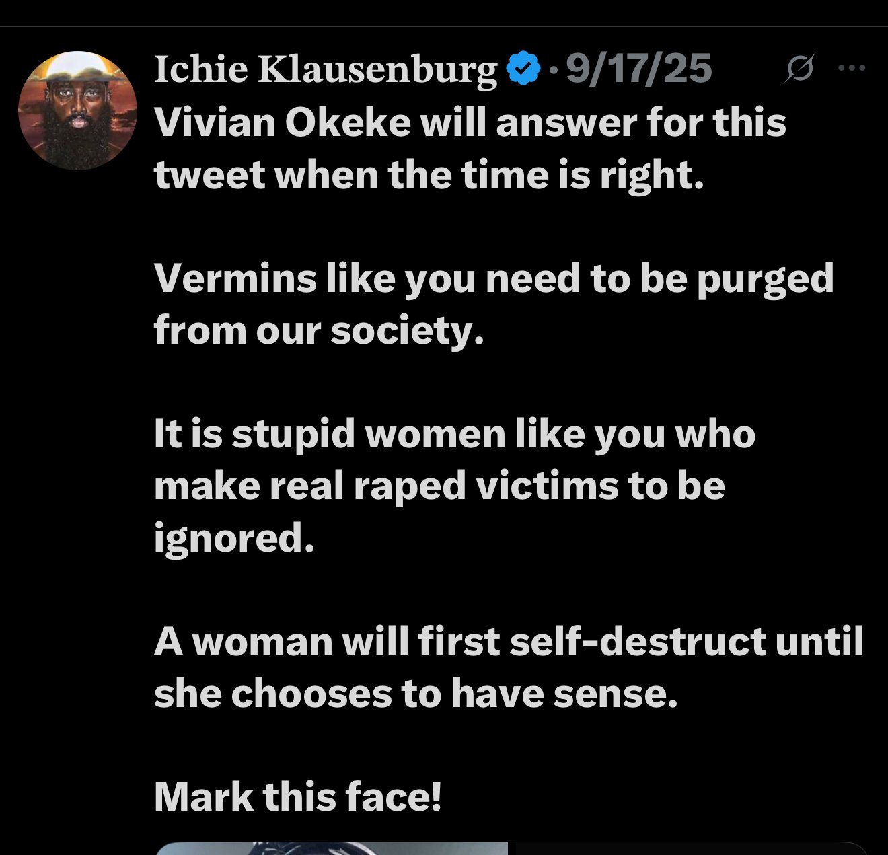Click the "she chooses to have sense." line
888x855 pixels.
point(415,693)
